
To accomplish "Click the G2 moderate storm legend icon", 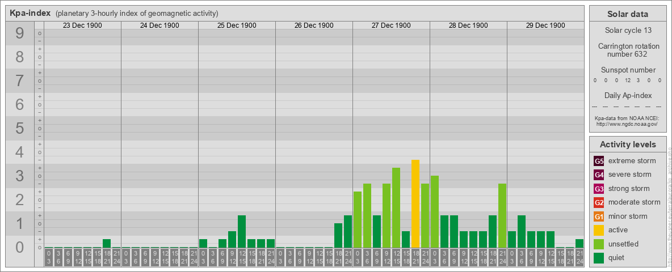I will coord(599,202).
